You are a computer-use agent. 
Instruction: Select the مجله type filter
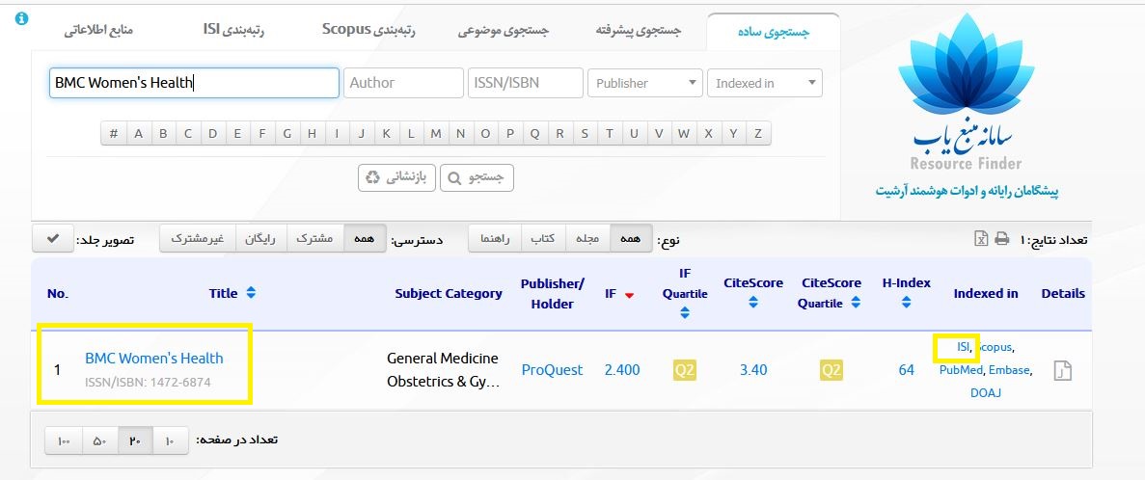[x=587, y=239]
